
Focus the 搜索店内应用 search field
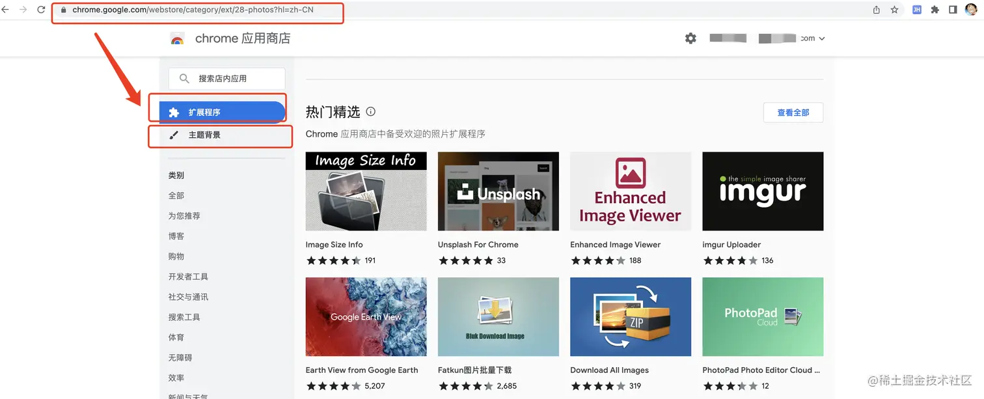[226, 79]
